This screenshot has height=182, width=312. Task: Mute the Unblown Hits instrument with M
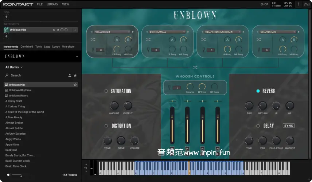click(58, 30)
